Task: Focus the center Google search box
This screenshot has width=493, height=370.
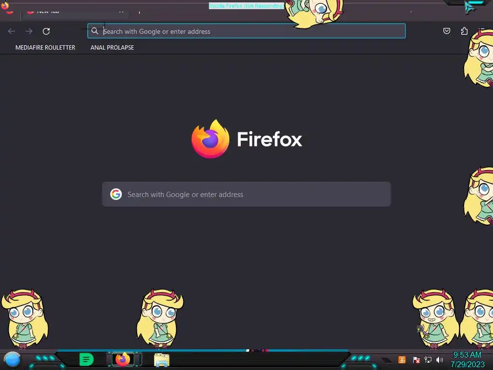Action: [246, 194]
